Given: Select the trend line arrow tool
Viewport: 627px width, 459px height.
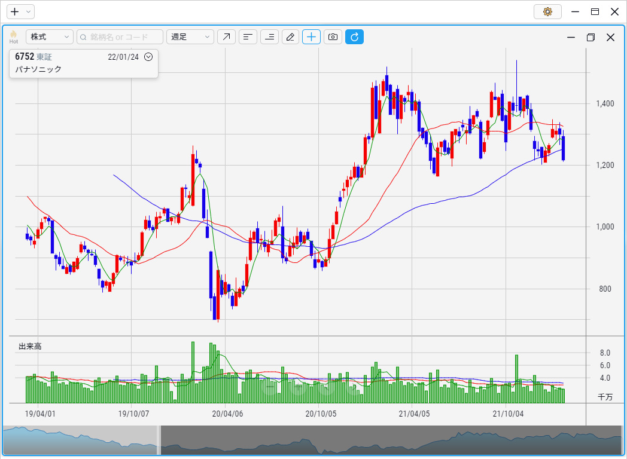Looking at the screenshot, I should point(226,36).
